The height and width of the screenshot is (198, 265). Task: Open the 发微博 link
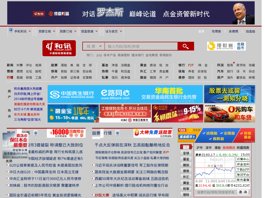233,31
